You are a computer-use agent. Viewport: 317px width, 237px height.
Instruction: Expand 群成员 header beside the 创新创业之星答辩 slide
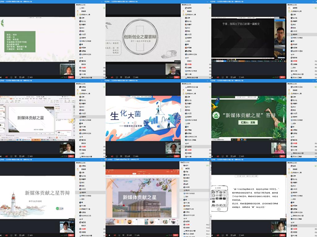tap(187, 5)
